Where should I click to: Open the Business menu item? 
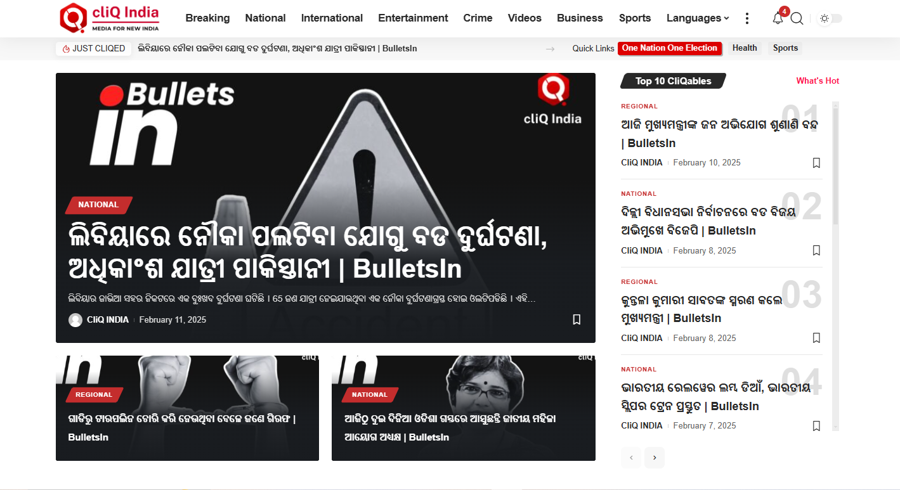[580, 18]
